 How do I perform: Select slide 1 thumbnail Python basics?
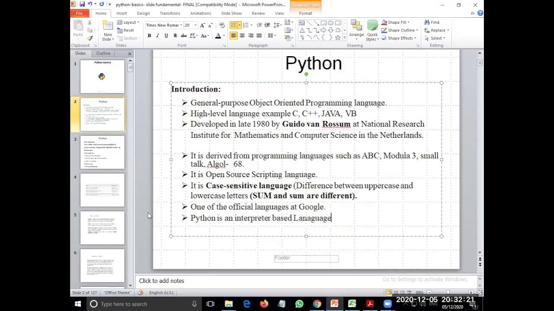coord(103,76)
